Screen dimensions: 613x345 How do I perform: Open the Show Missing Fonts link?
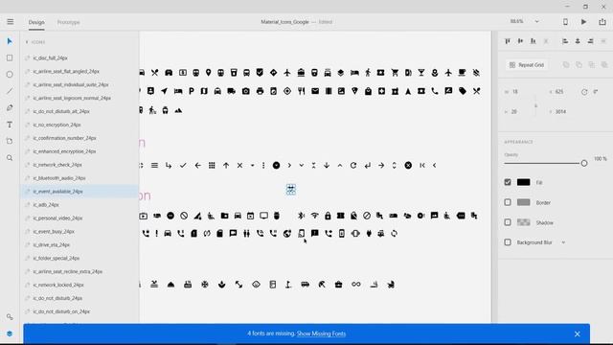322,333
